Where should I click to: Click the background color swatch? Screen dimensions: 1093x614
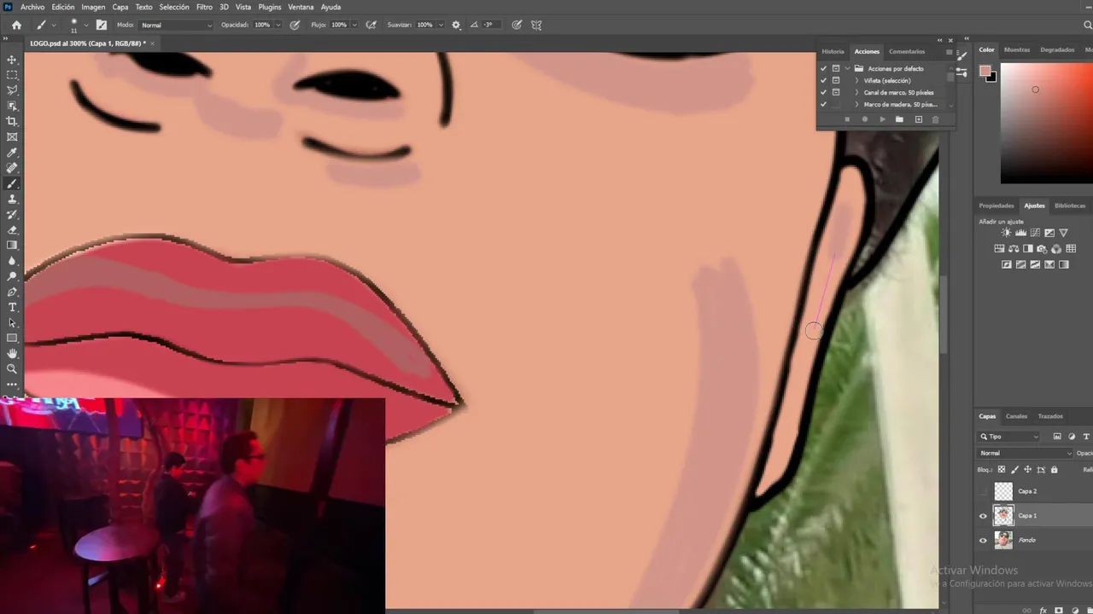[991, 78]
